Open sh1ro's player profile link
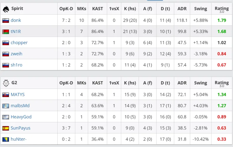 (x=16, y=65)
